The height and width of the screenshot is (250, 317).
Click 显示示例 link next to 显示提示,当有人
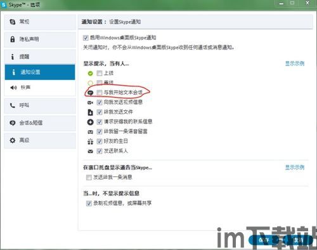[295, 63]
